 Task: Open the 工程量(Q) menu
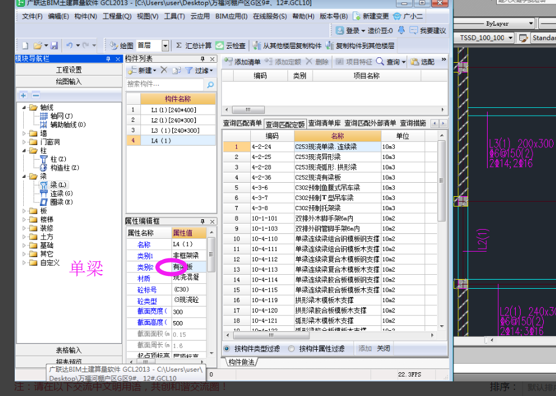coord(117,16)
